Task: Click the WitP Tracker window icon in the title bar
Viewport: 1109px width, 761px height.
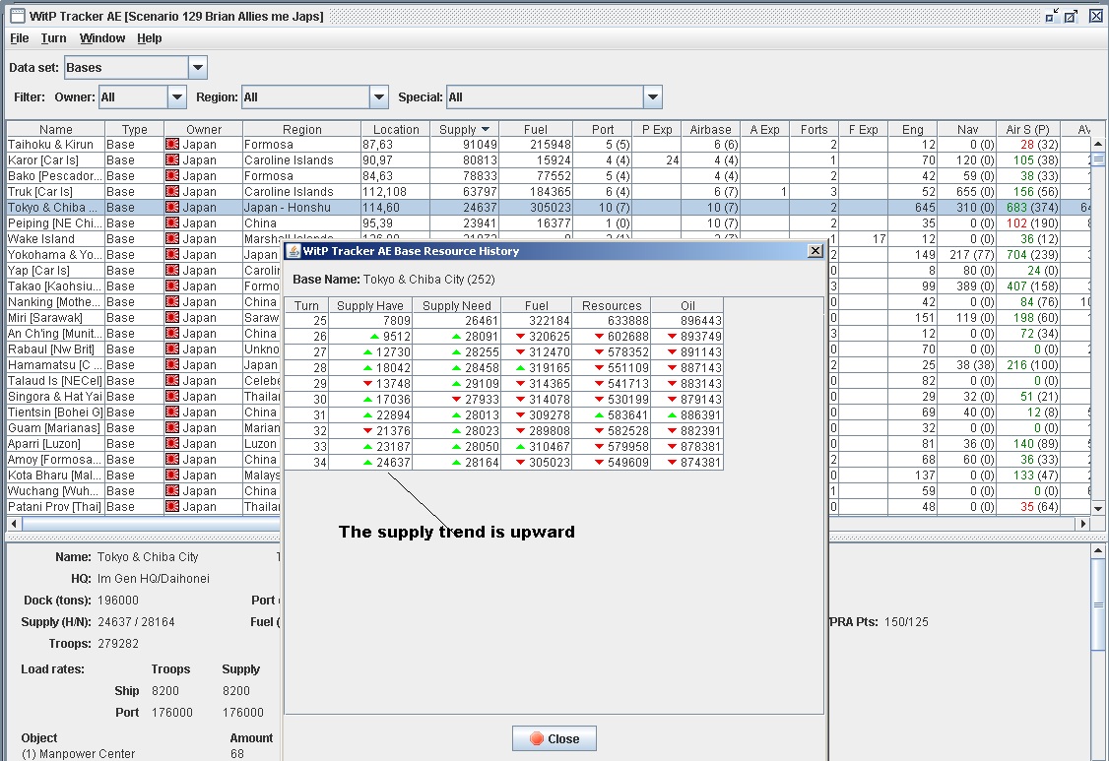Action: point(17,16)
